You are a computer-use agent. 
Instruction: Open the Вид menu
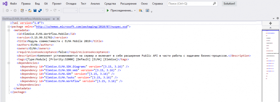pos(38,4)
